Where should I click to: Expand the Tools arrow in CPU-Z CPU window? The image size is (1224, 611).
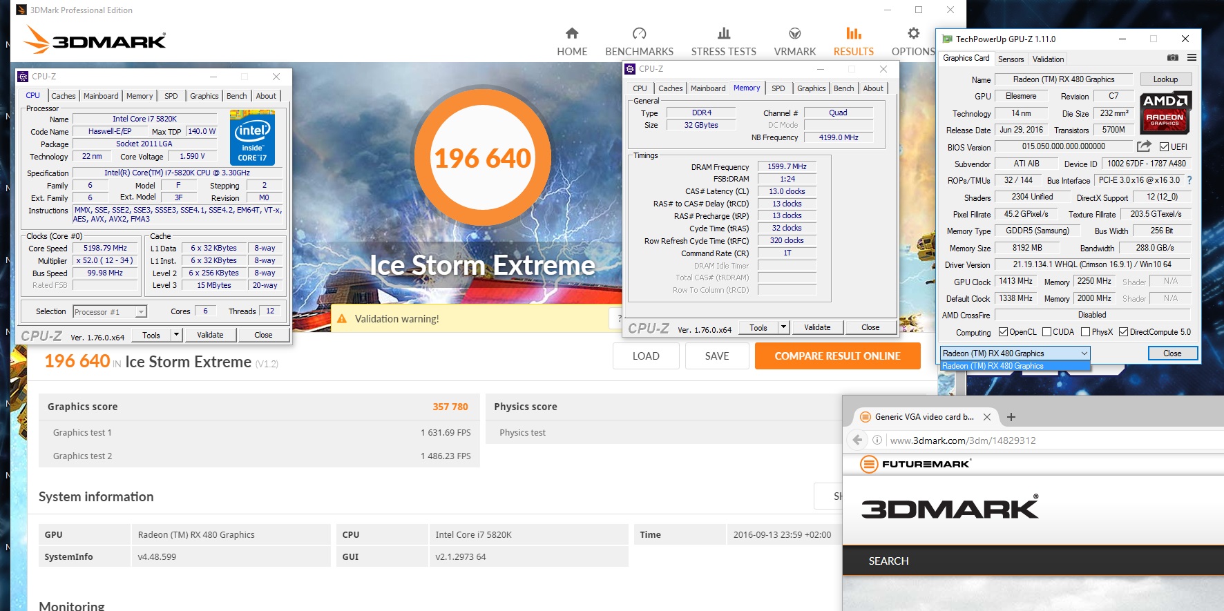(176, 335)
